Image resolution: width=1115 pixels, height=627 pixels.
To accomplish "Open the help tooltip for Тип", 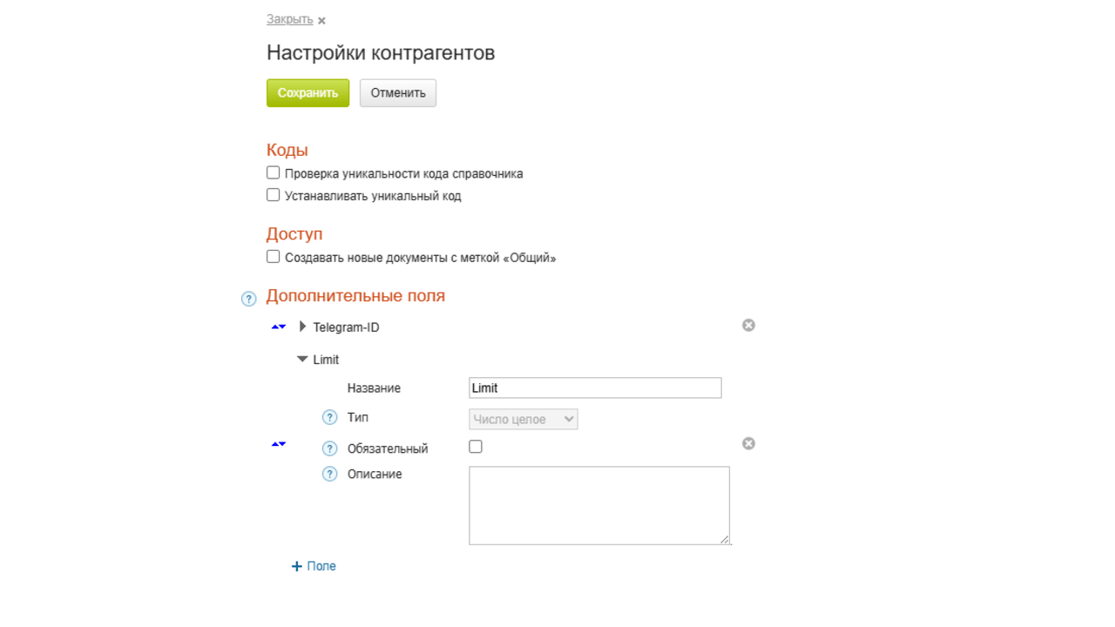I will 329,417.
